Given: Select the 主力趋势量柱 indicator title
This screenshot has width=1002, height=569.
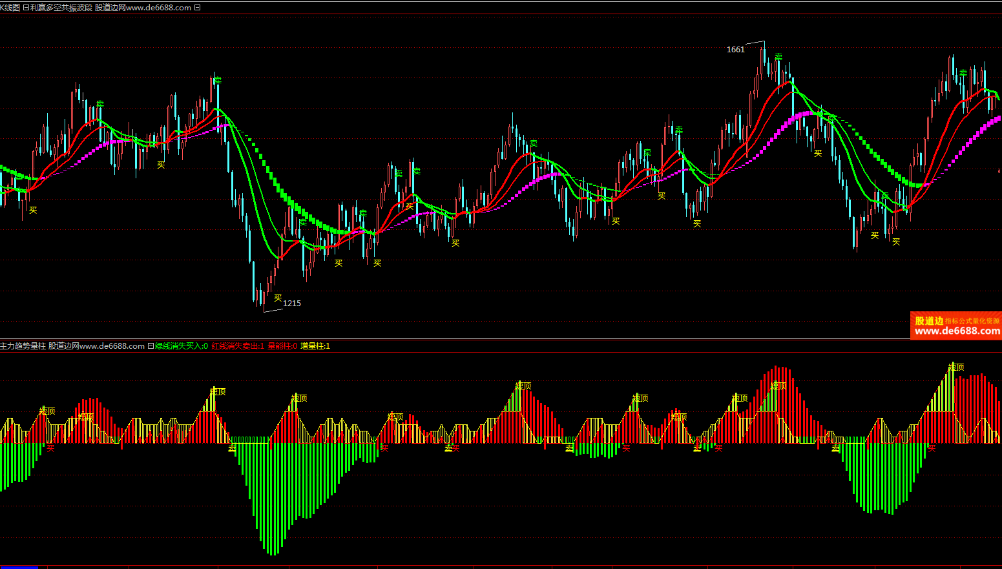Looking at the screenshot, I should 23,346.
